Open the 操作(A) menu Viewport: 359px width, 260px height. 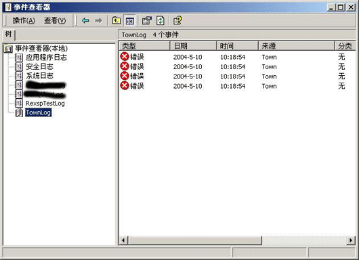coord(24,20)
